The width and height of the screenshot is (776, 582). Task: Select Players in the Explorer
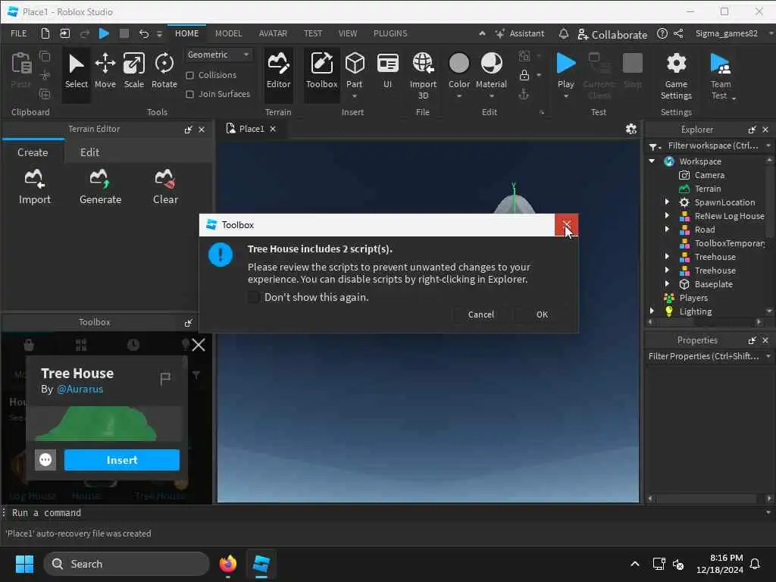click(693, 297)
